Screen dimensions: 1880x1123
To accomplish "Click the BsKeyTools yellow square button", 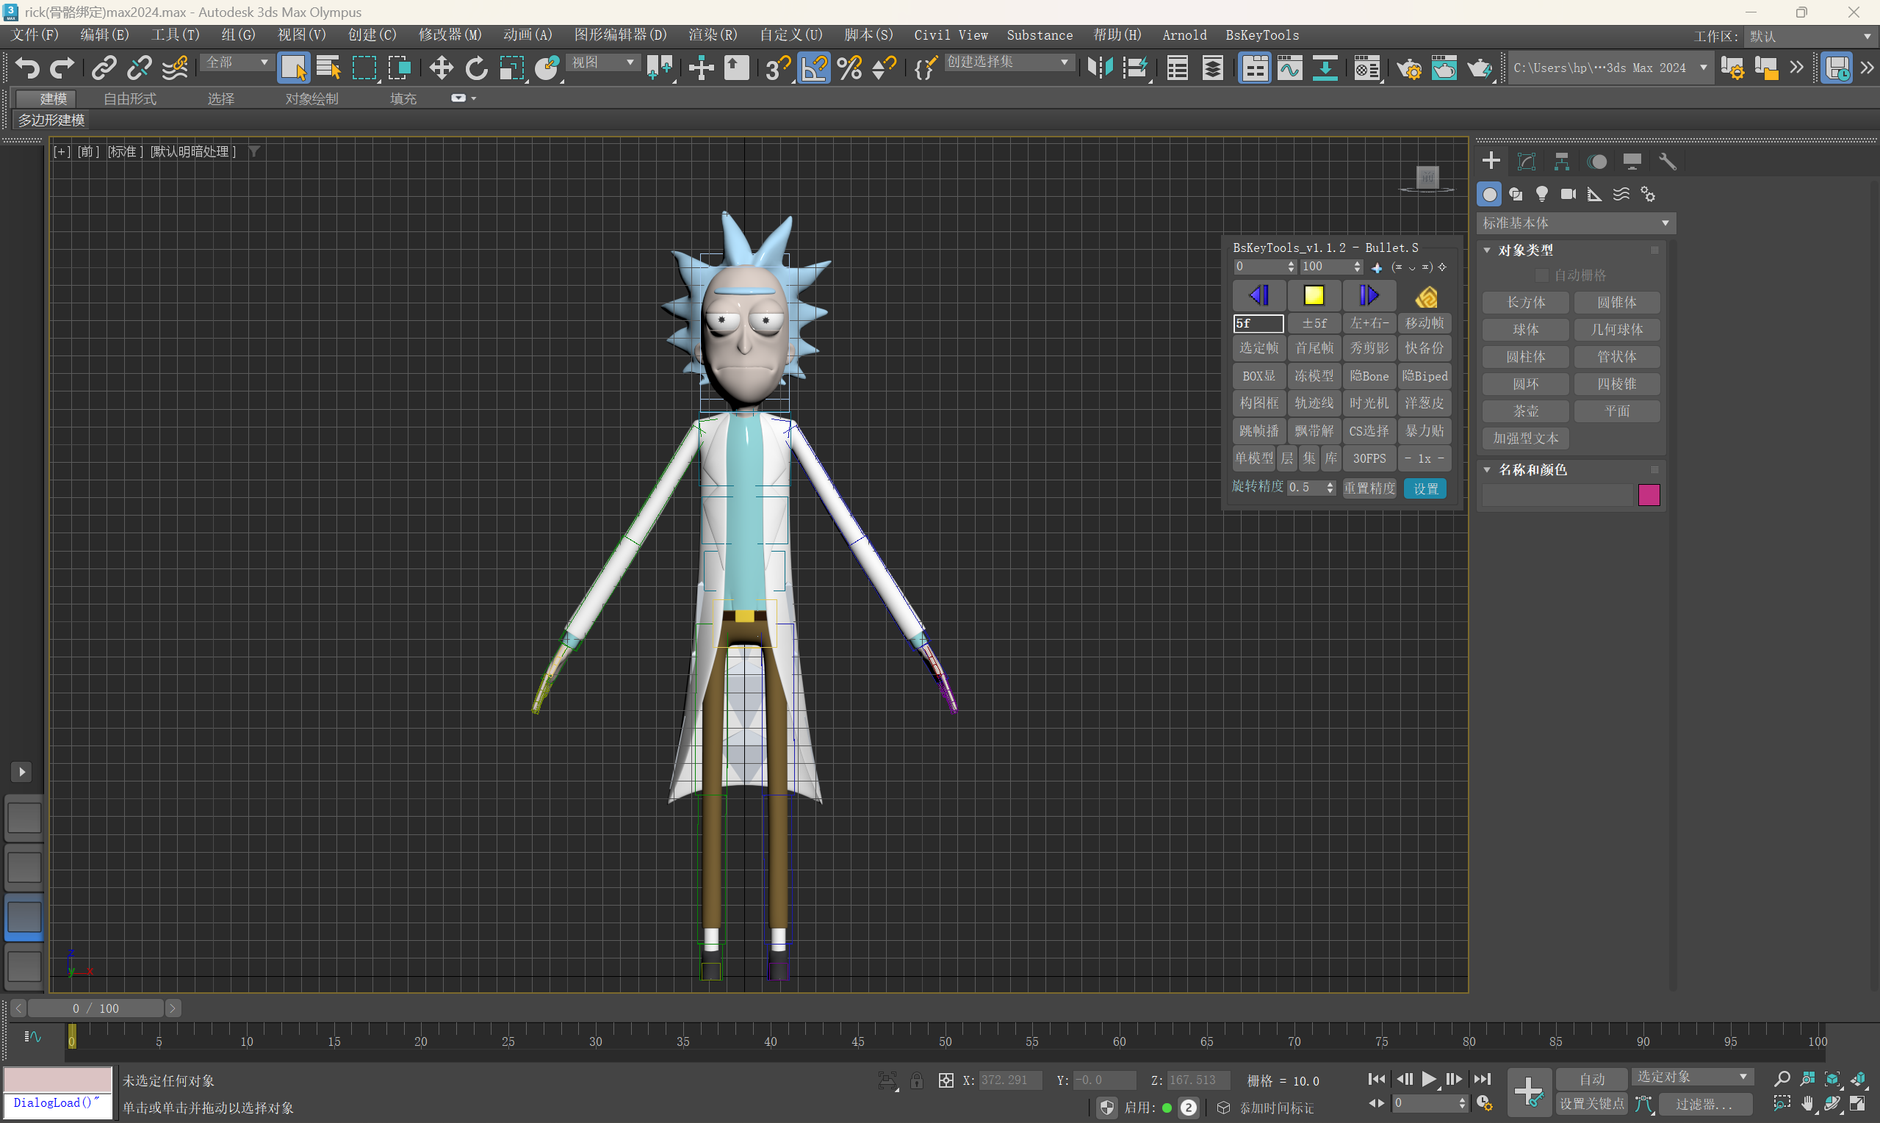I will [x=1314, y=295].
